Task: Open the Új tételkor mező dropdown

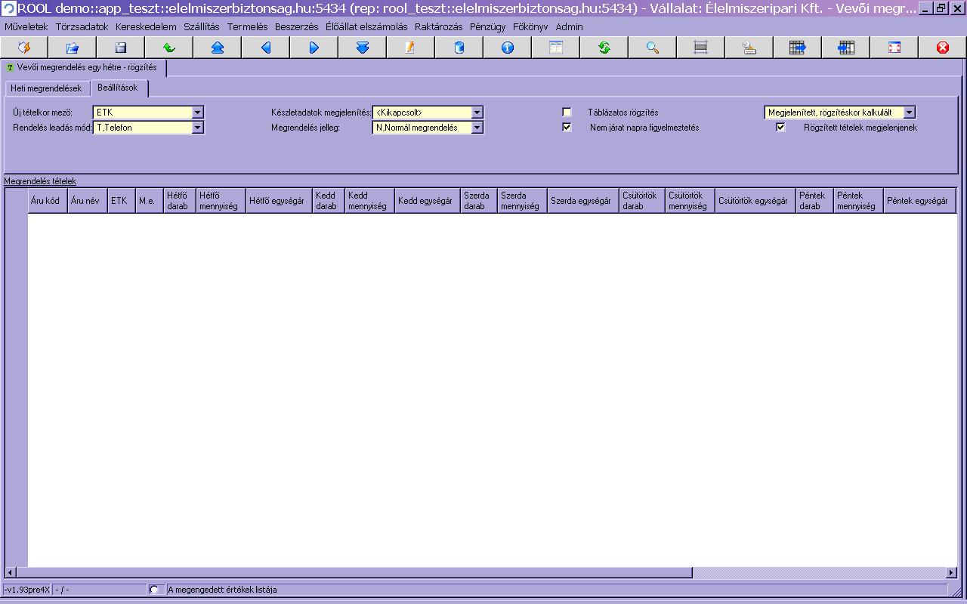Action: (197, 112)
